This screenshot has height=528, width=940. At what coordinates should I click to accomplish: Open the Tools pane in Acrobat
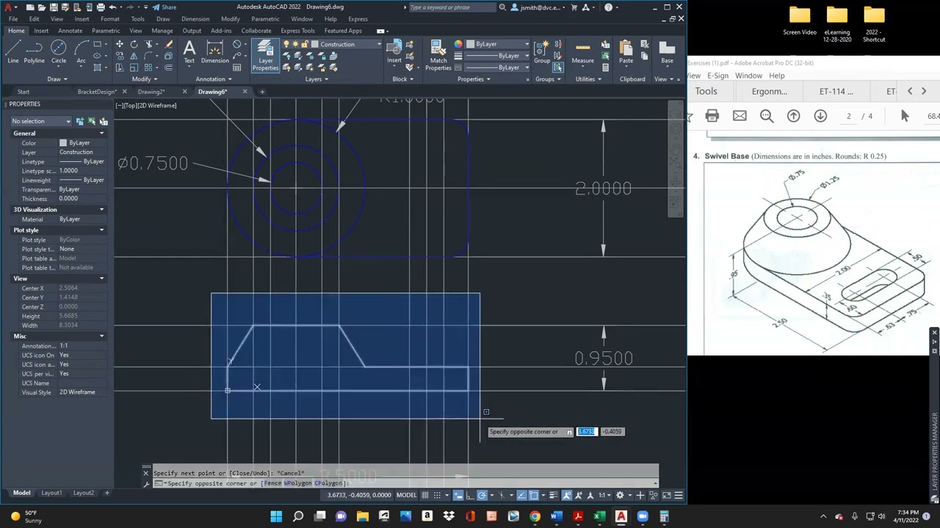[706, 91]
